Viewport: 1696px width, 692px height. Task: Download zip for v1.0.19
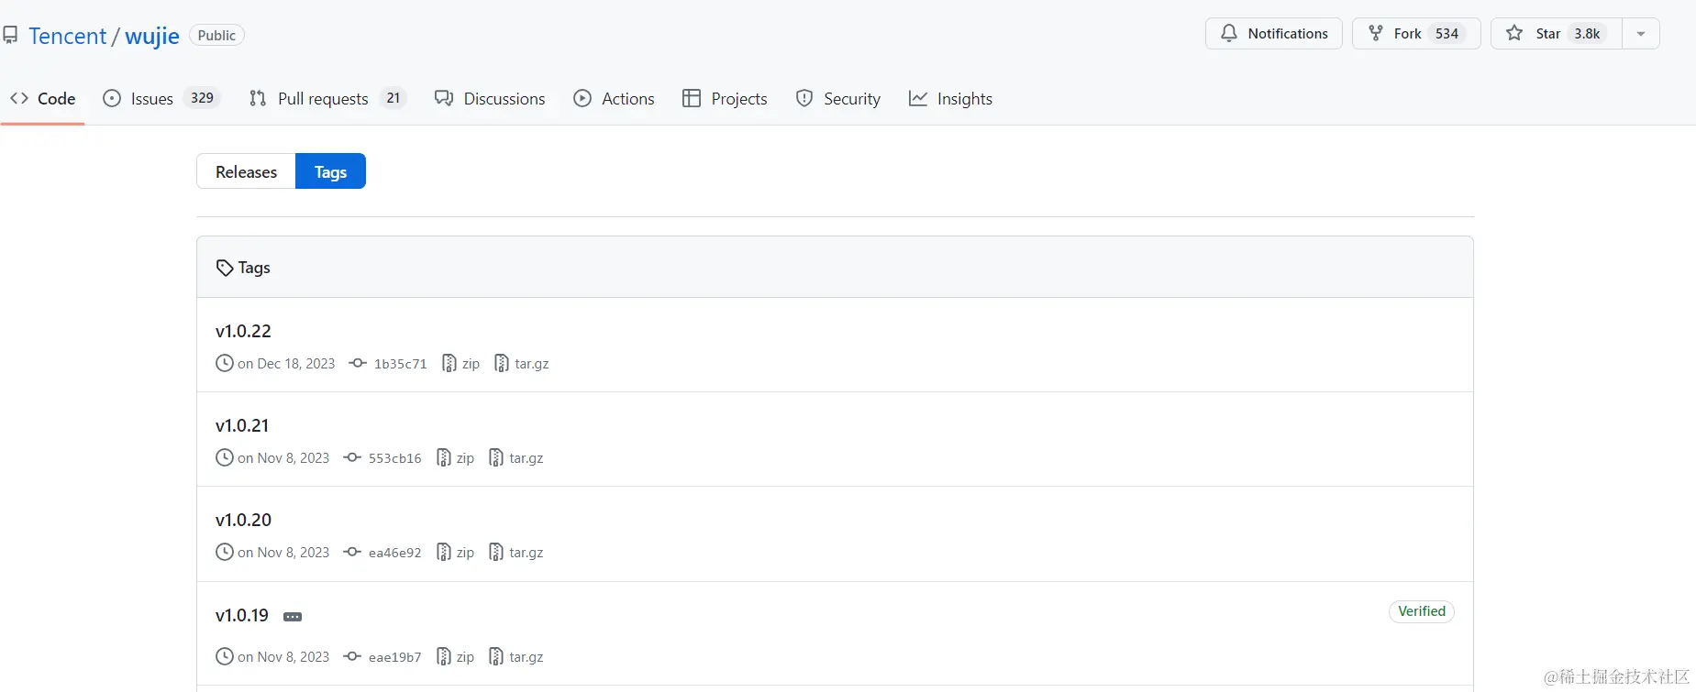[455, 657]
